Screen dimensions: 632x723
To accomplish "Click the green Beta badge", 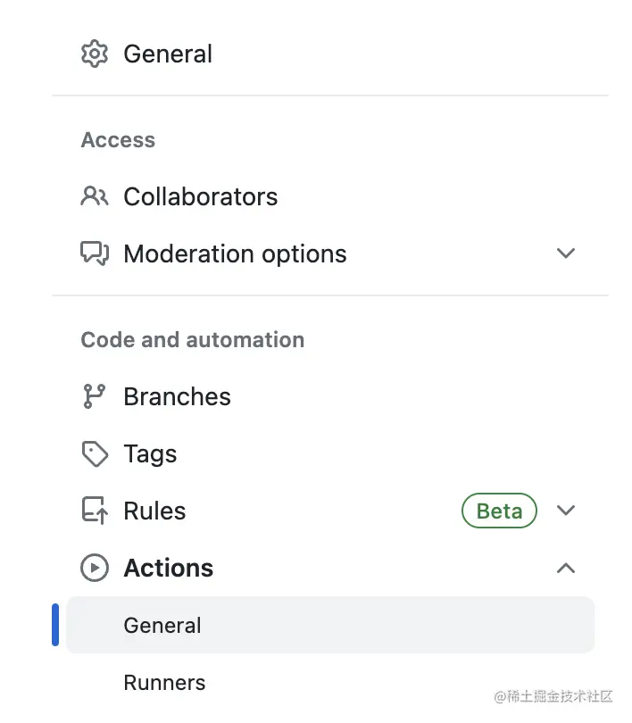I will tap(499, 511).
